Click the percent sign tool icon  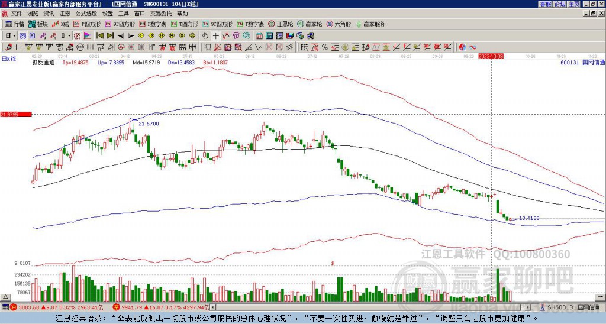pyautogui.click(x=325, y=47)
